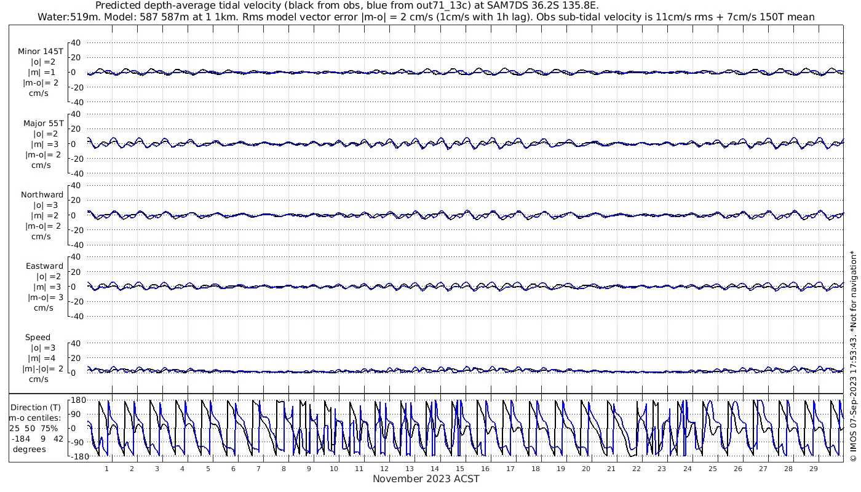Select the '|o| =3' value in Northward panel
The height and width of the screenshot is (492, 861).
(44, 205)
